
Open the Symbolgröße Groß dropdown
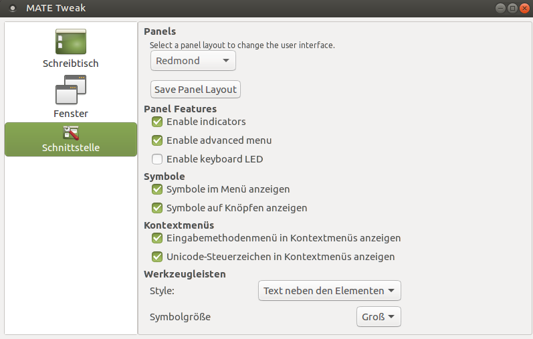tap(379, 317)
